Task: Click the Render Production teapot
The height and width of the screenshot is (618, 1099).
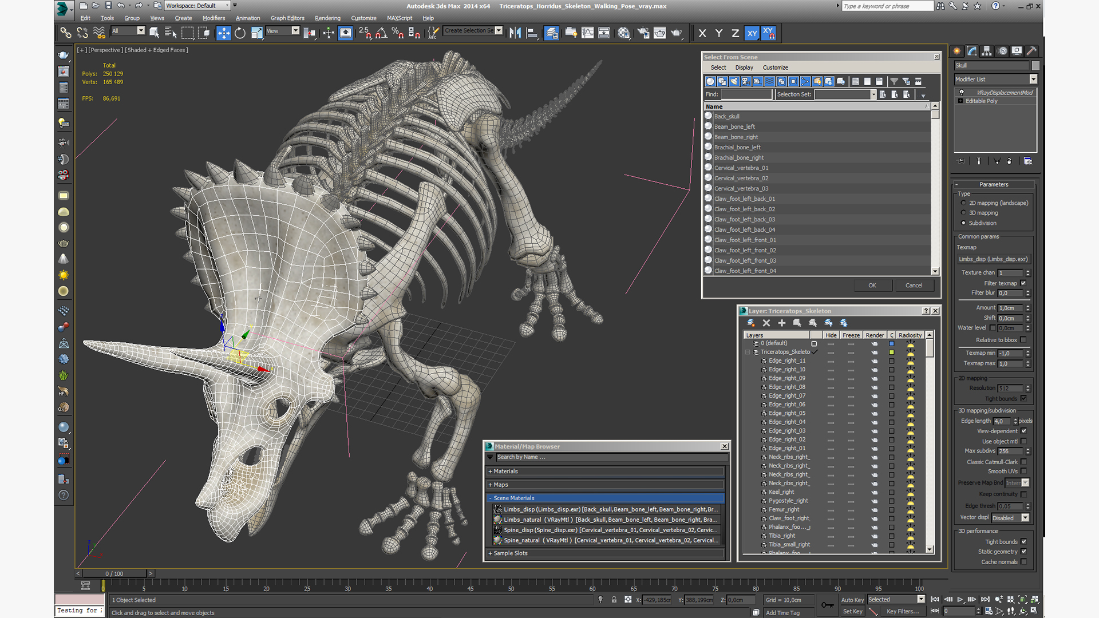Action: [x=677, y=33]
